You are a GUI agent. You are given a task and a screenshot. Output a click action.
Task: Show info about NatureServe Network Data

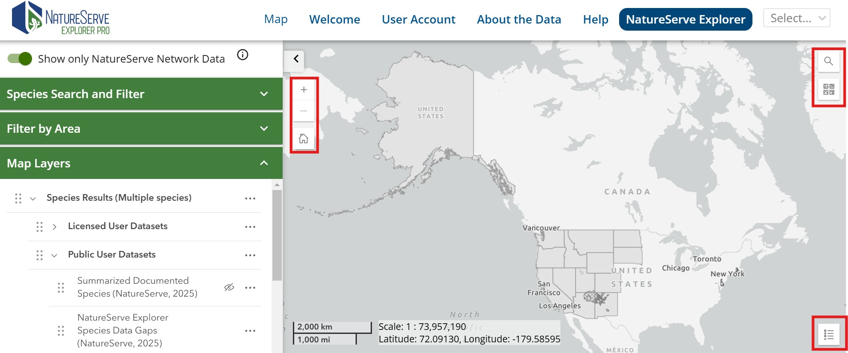point(243,55)
